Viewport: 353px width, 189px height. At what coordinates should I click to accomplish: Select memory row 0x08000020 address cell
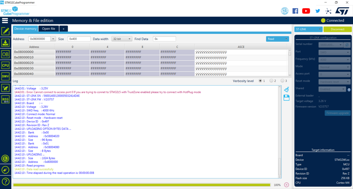click(x=34, y=63)
